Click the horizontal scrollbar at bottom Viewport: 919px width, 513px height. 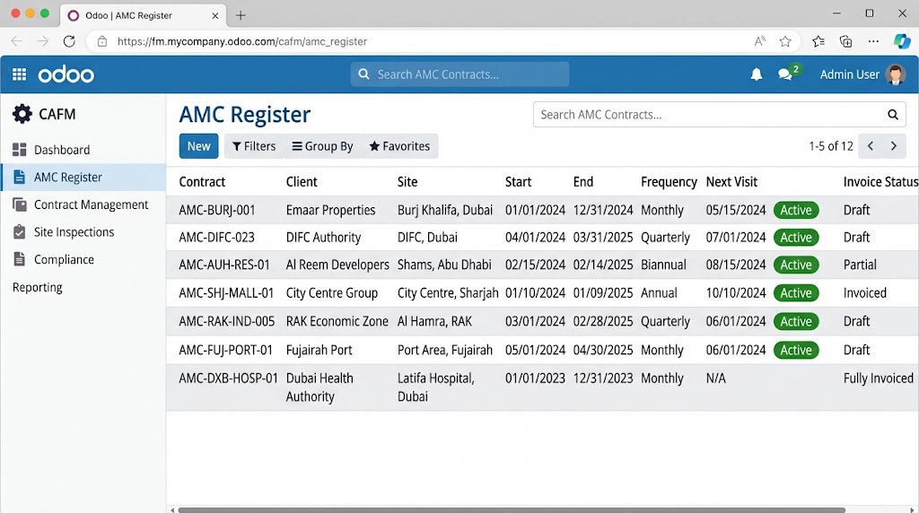[x=511, y=509]
